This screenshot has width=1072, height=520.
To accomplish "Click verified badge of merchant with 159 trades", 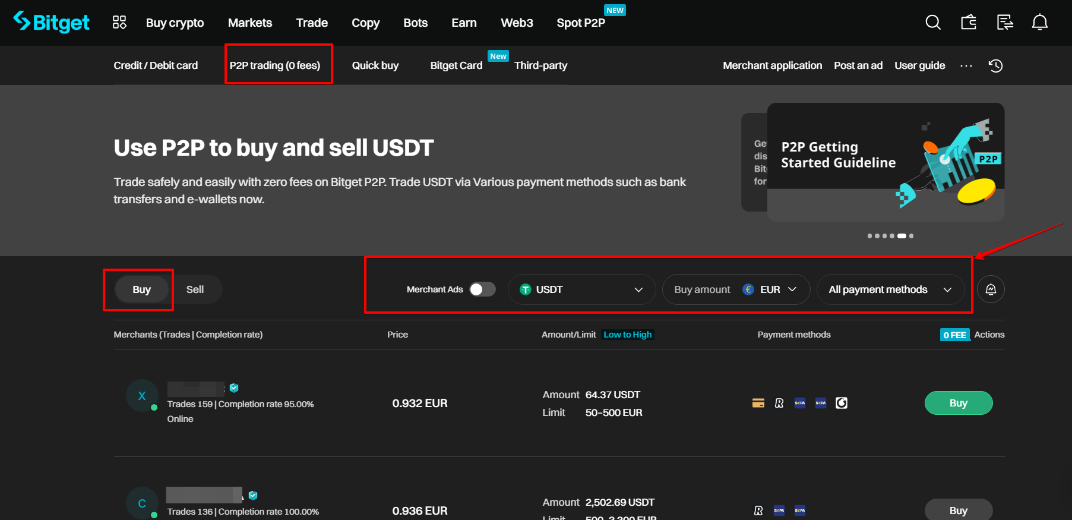I will tap(234, 388).
